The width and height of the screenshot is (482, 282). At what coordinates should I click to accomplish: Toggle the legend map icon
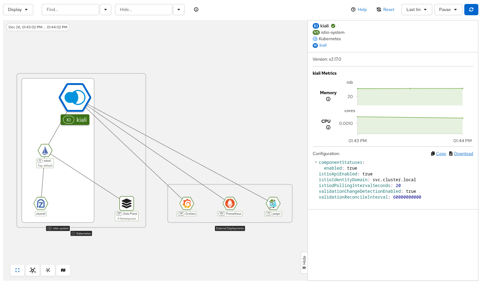tap(63, 270)
